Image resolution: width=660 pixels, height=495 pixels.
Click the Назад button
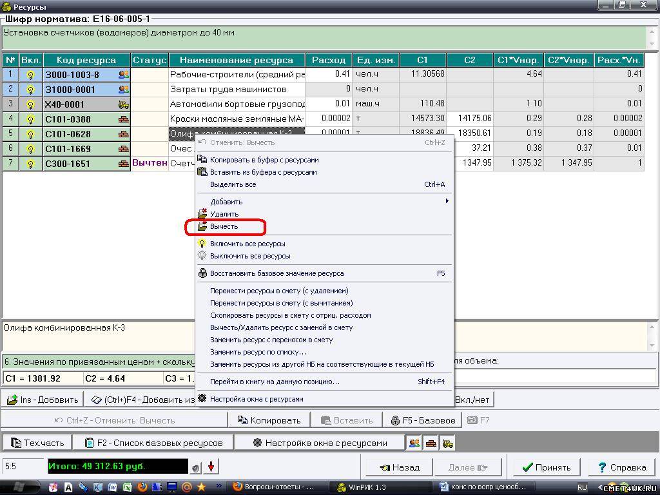point(400,467)
